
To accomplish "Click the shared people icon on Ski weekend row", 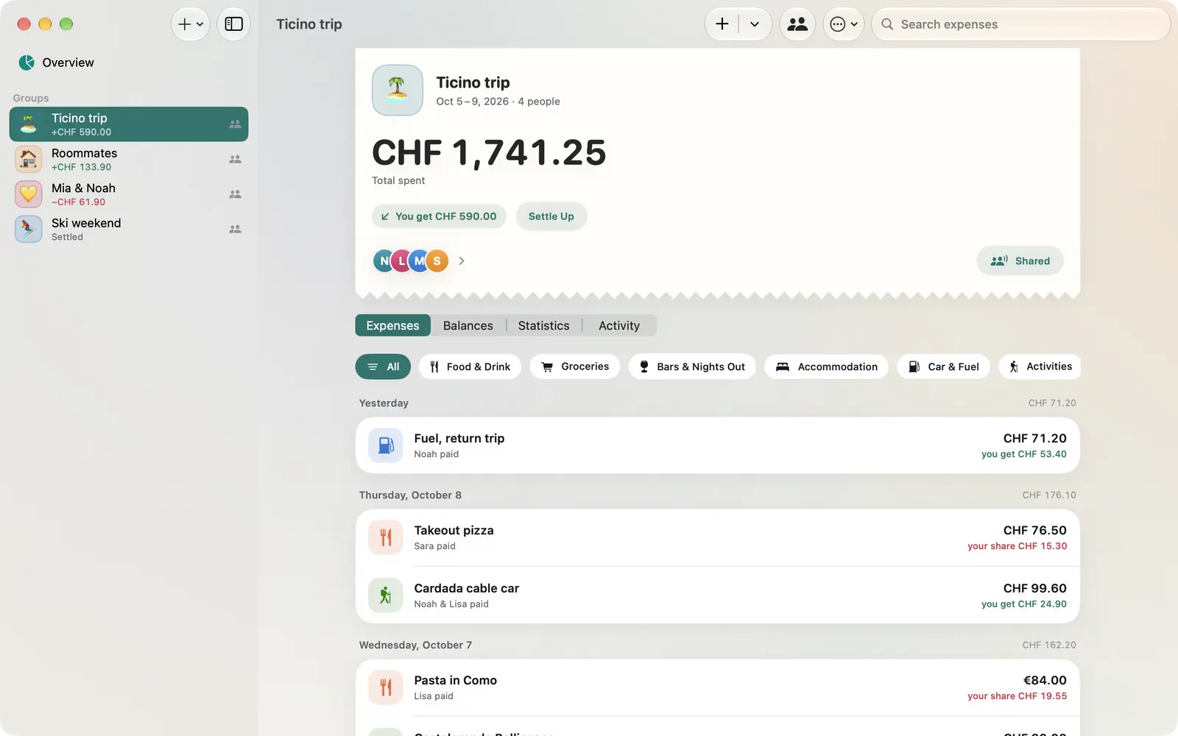I will (x=235, y=229).
